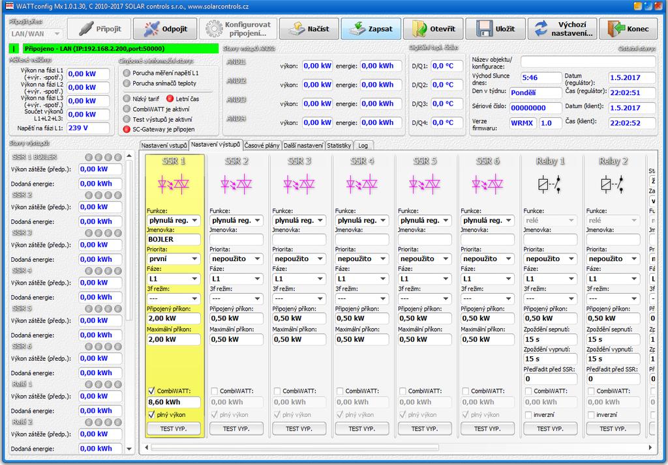The height and width of the screenshot is (465, 668).
Task: Check inverzní checkbox for Relay 2
Action: tap(591, 414)
